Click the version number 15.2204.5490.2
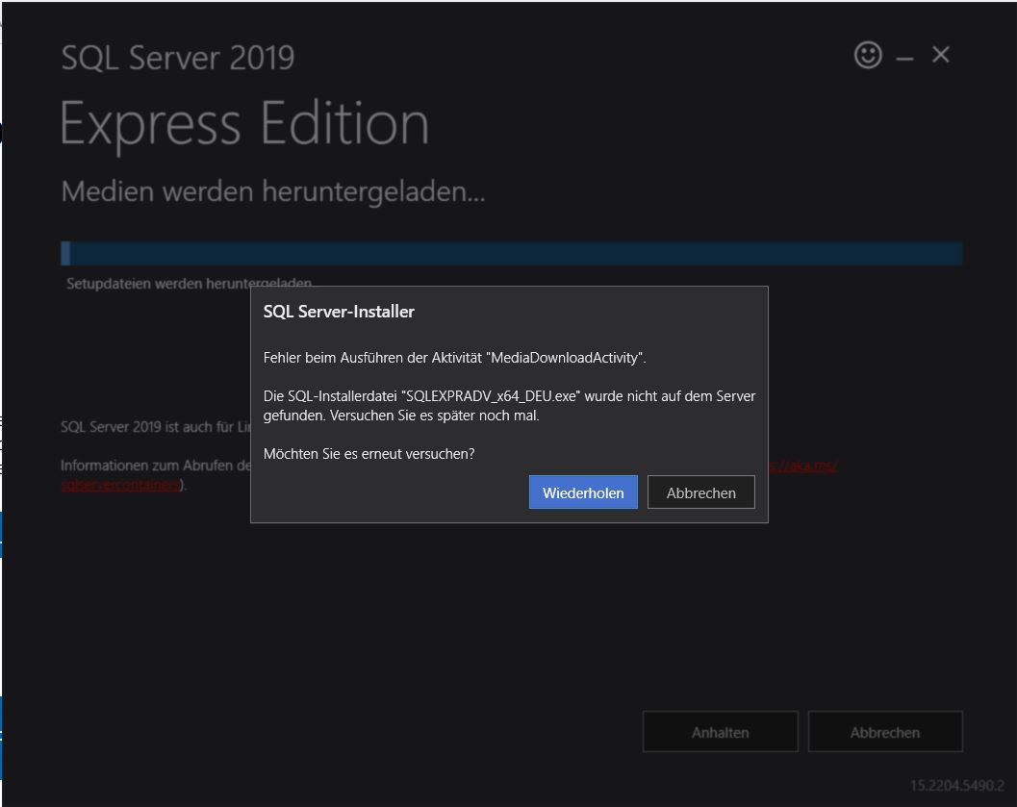Screen dimensions: 1017x807 coord(957,786)
